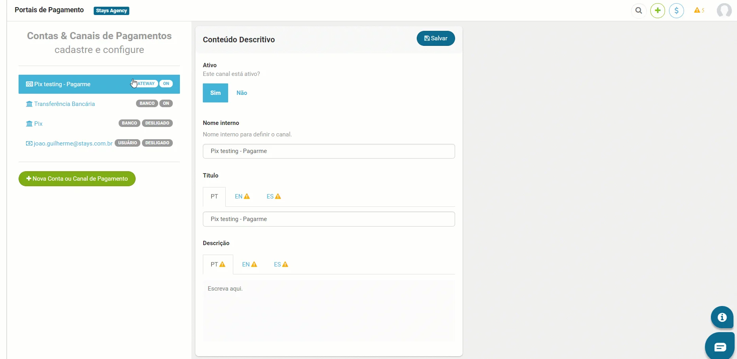This screenshot has width=737, height=359.
Task: Switch Descrição to the EN tab
Action: [x=249, y=265]
